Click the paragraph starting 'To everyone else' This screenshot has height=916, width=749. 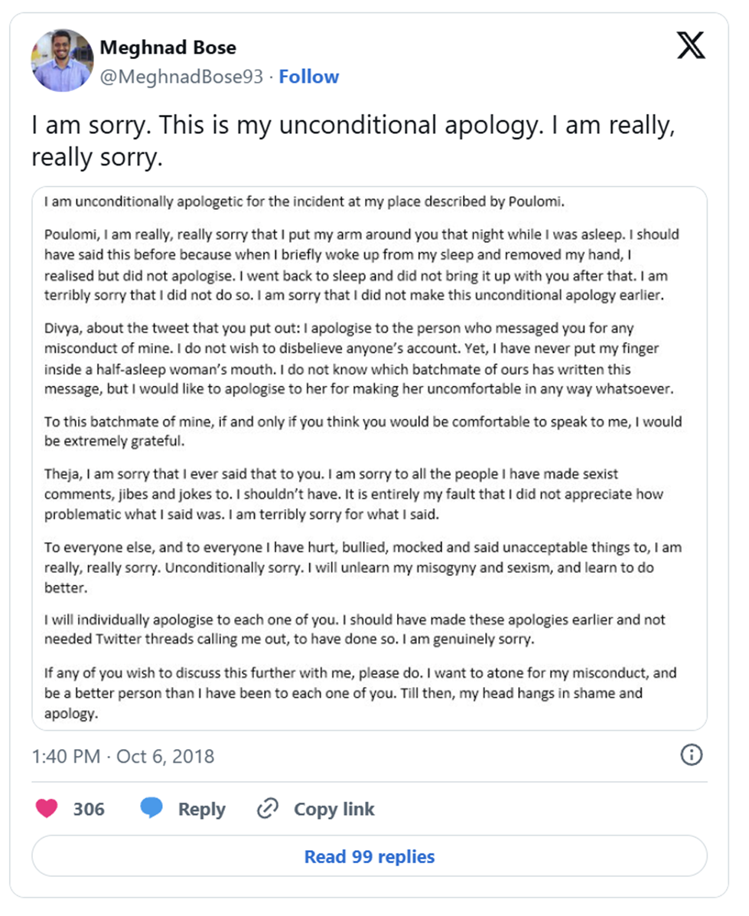point(363,568)
